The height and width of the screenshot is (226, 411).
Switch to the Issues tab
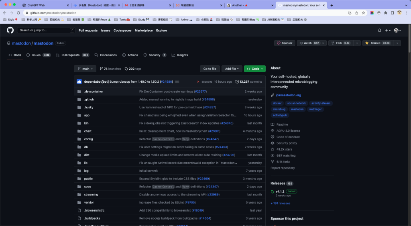(36, 55)
